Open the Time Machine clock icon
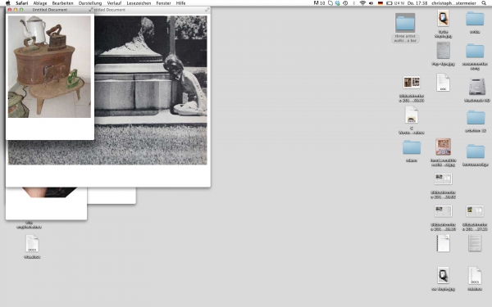Viewport: 492px width, 307px height. (345, 3)
